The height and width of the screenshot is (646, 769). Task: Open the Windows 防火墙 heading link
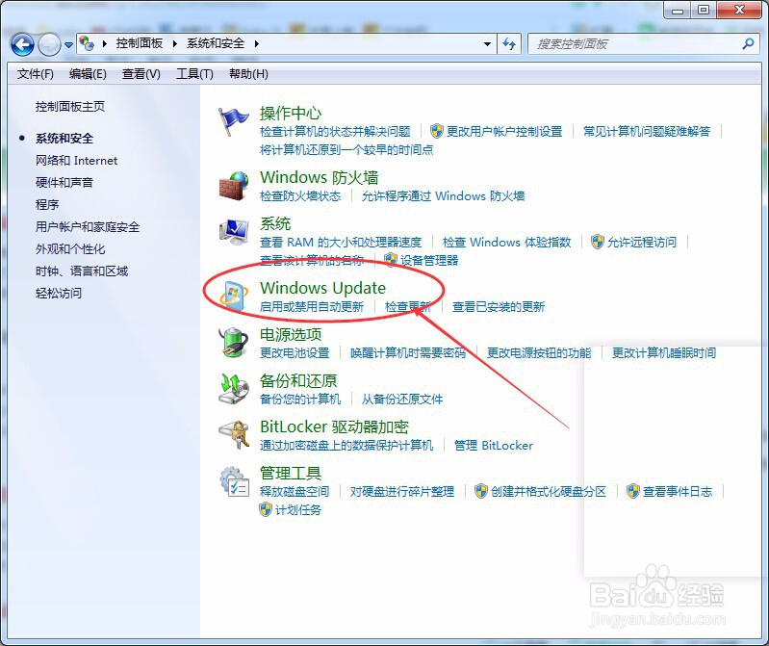pos(320,177)
